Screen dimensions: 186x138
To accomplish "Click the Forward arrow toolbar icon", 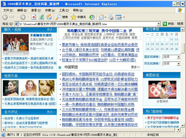I will click(23, 17).
